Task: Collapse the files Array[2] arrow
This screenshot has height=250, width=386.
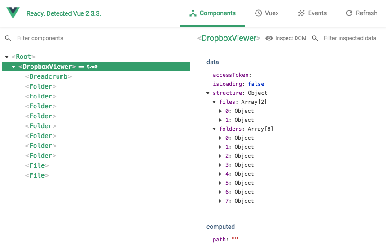Action: click(x=214, y=102)
